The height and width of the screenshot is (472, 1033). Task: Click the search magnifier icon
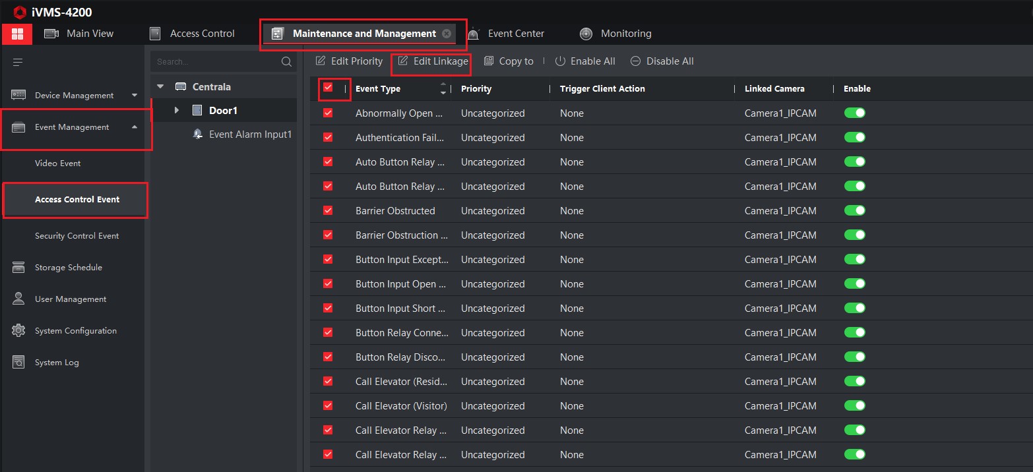(x=286, y=61)
